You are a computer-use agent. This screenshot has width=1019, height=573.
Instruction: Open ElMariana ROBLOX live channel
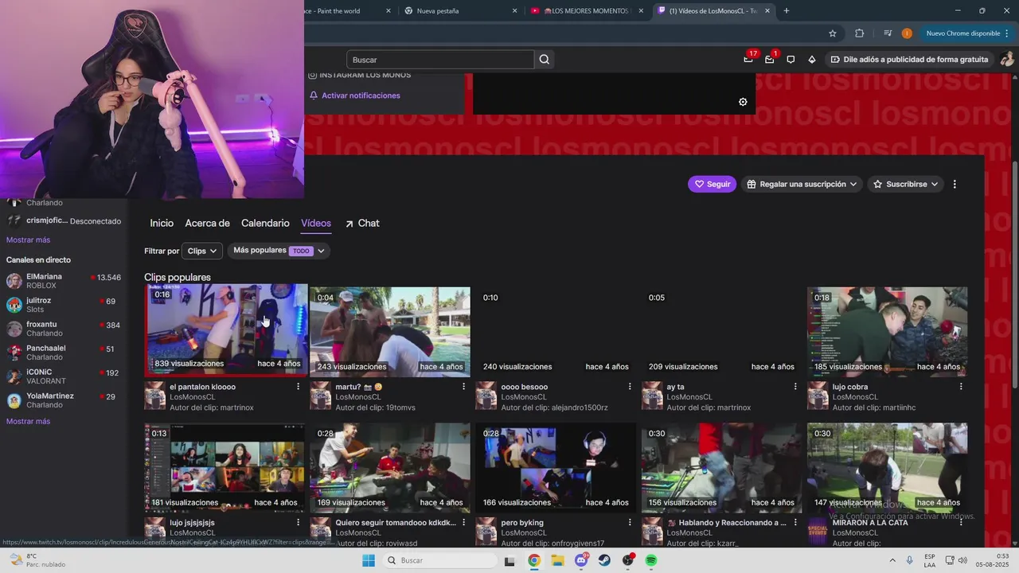point(64,281)
